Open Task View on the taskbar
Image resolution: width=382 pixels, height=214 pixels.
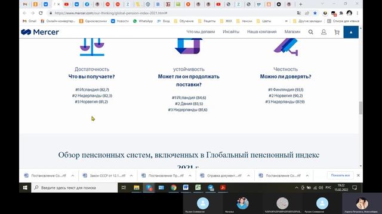coord(124,188)
